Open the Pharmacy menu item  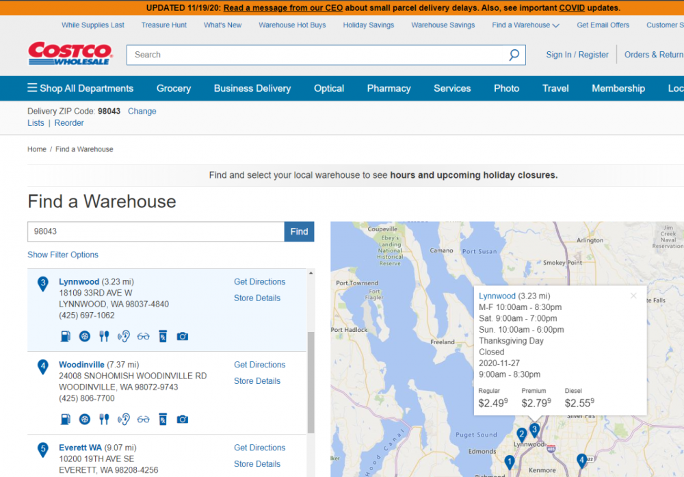tap(389, 88)
